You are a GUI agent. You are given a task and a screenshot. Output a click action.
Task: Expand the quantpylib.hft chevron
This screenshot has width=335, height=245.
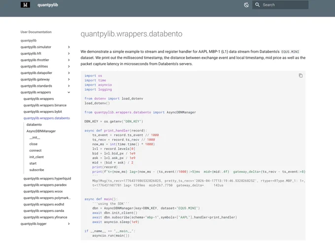point(69,53)
